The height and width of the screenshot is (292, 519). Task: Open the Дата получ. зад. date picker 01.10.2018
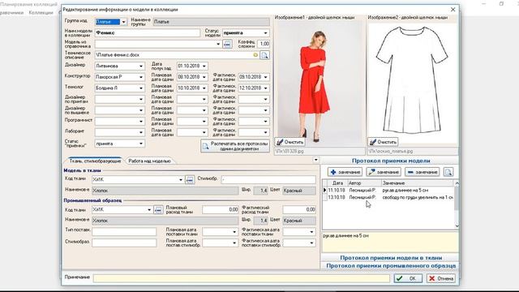click(204, 66)
